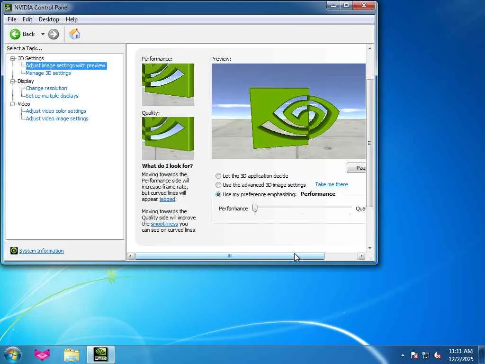Open 'Manage 3D settings' task
This screenshot has width=485, height=364.
tap(48, 73)
